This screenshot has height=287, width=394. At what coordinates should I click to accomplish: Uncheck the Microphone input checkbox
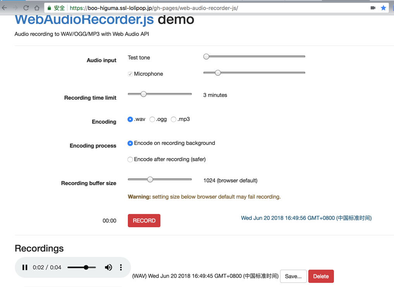click(x=130, y=73)
